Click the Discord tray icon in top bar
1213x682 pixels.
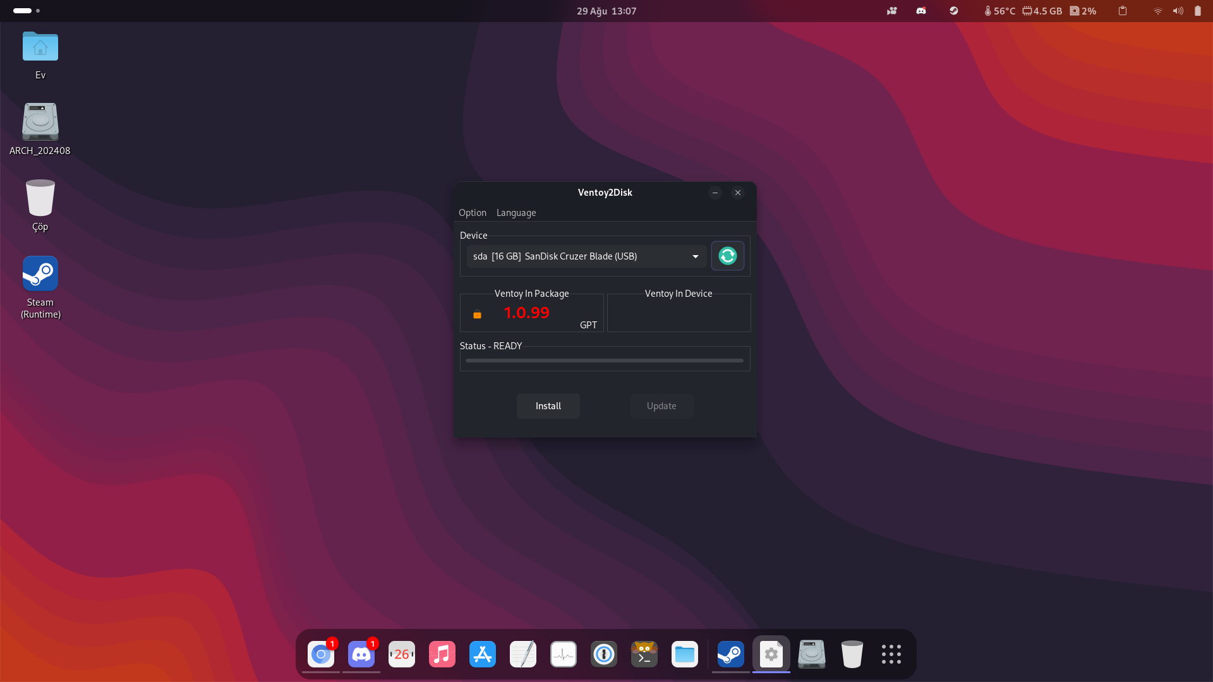click(921, 11)
